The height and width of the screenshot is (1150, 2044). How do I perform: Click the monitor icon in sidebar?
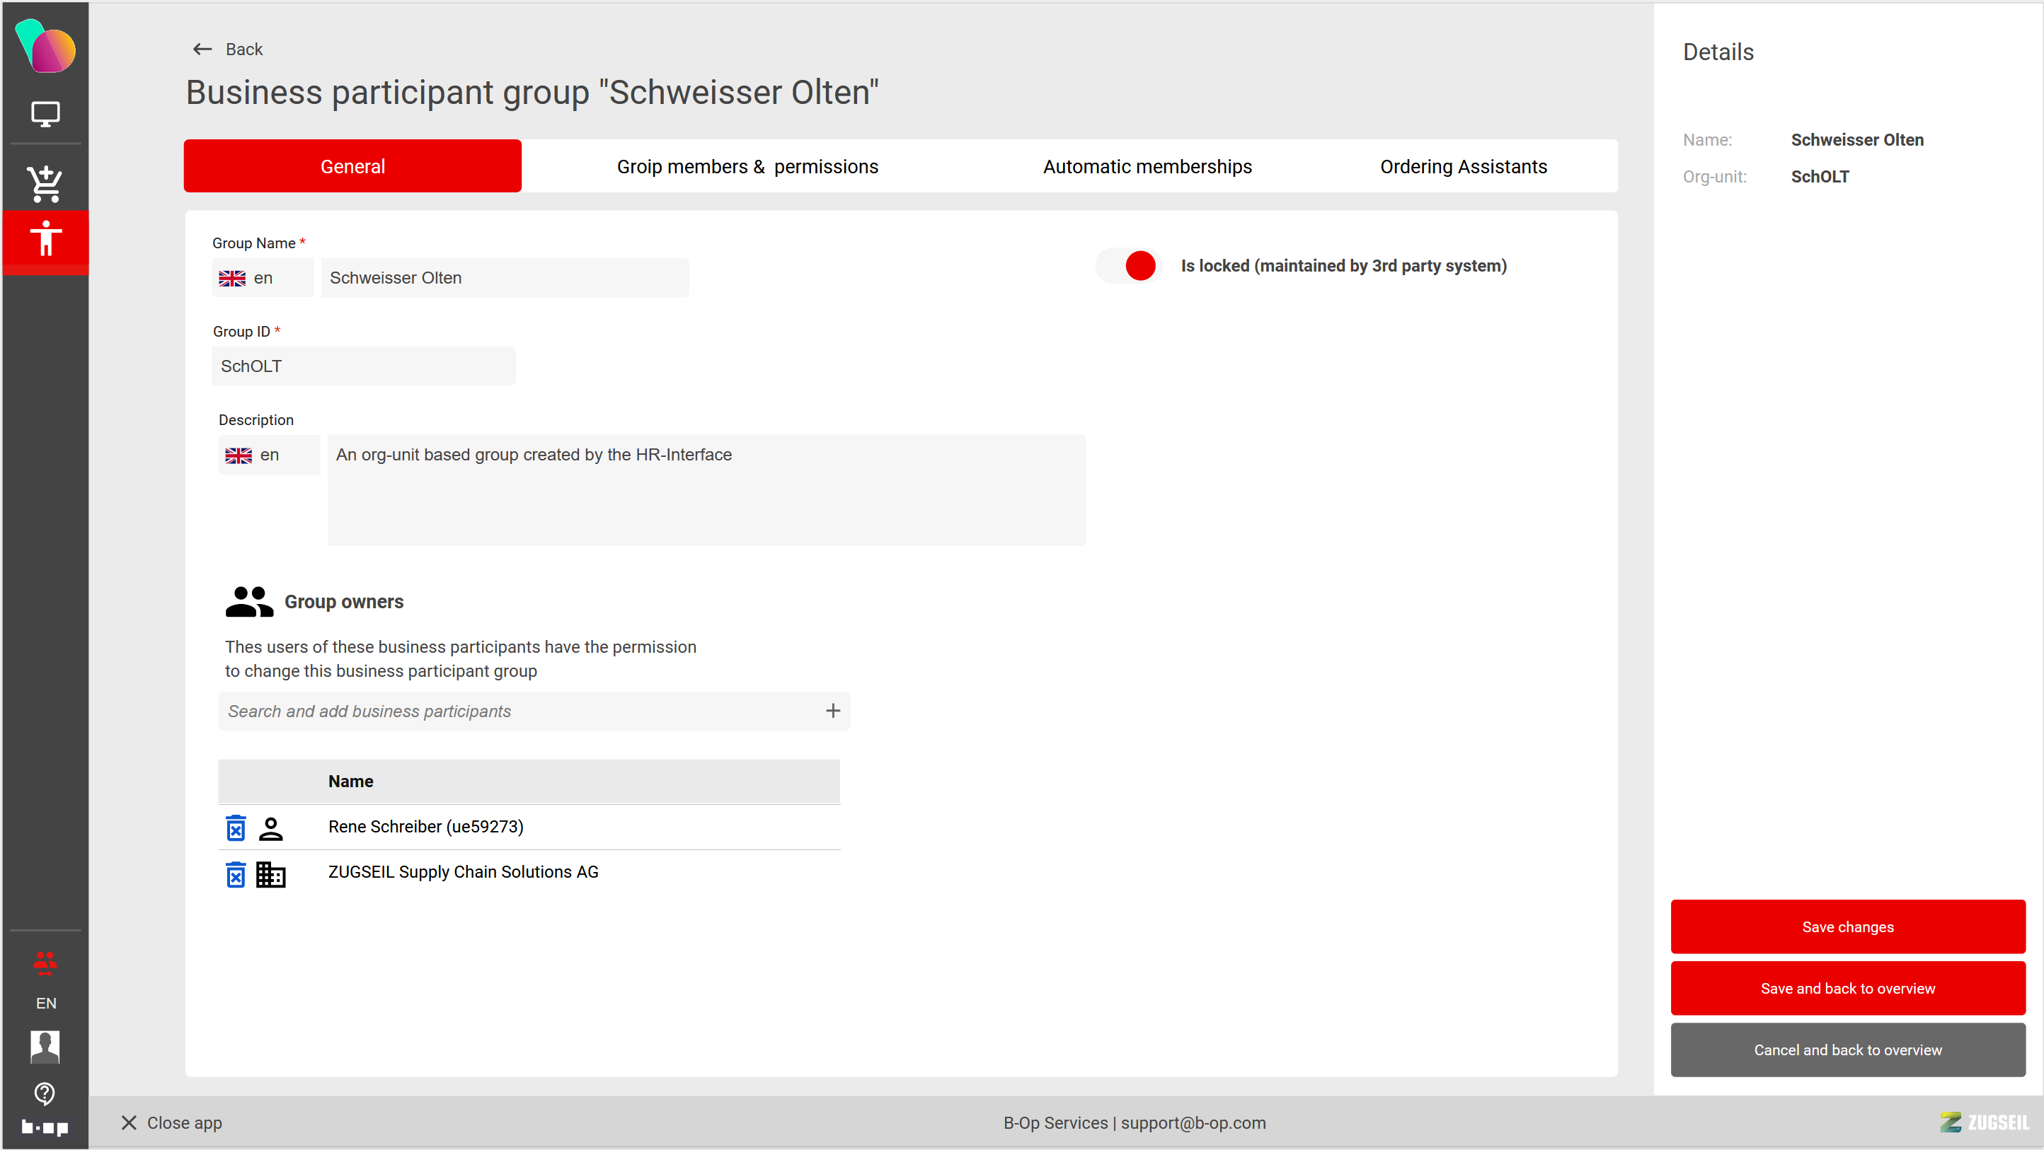coord(45,114)
